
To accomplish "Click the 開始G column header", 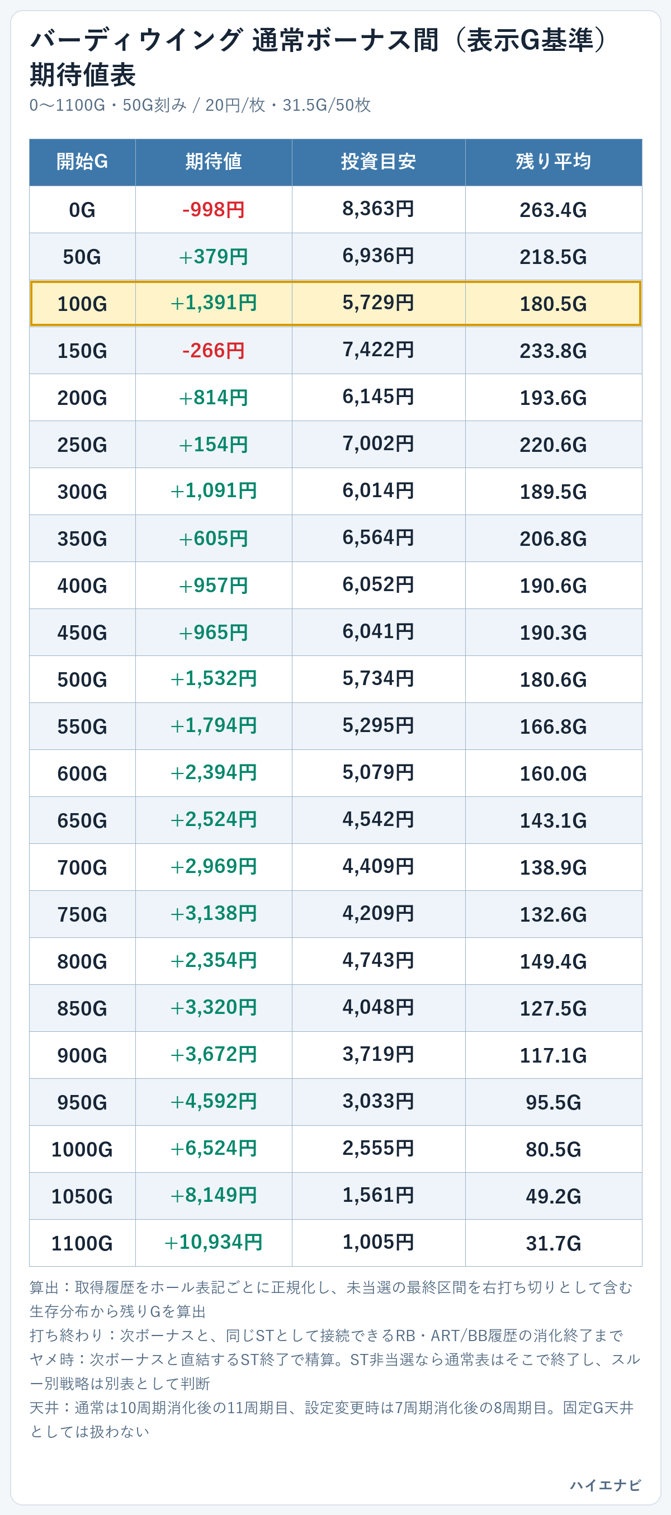I will coord(82,162).
